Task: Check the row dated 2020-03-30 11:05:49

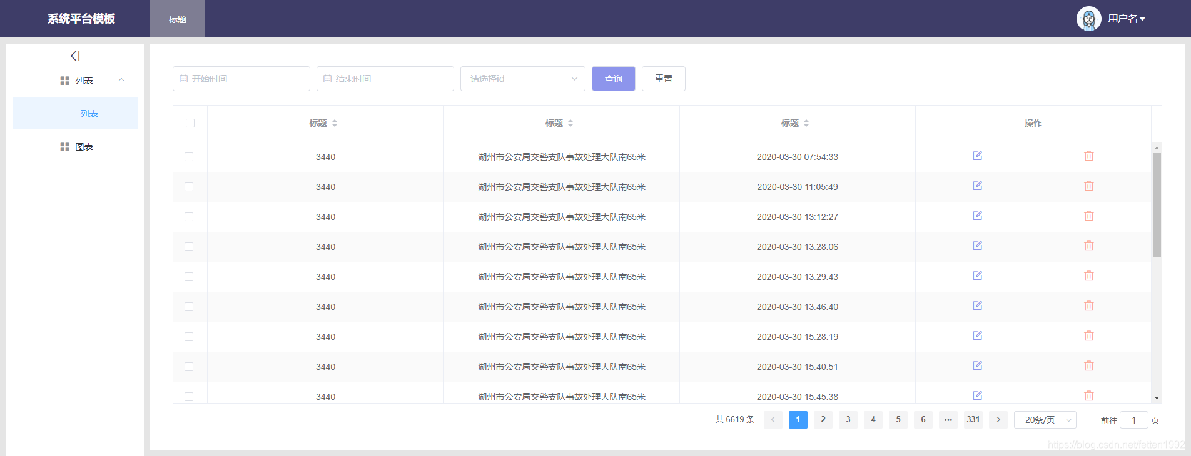Action: coord(189,187)
